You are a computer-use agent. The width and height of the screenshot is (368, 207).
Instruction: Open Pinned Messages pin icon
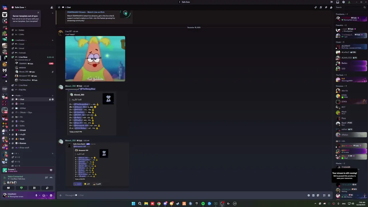tap(326, 7)
